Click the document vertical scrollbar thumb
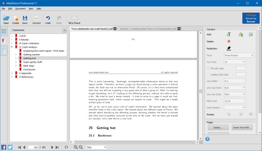The image size is (262, 151). (200, 91)
